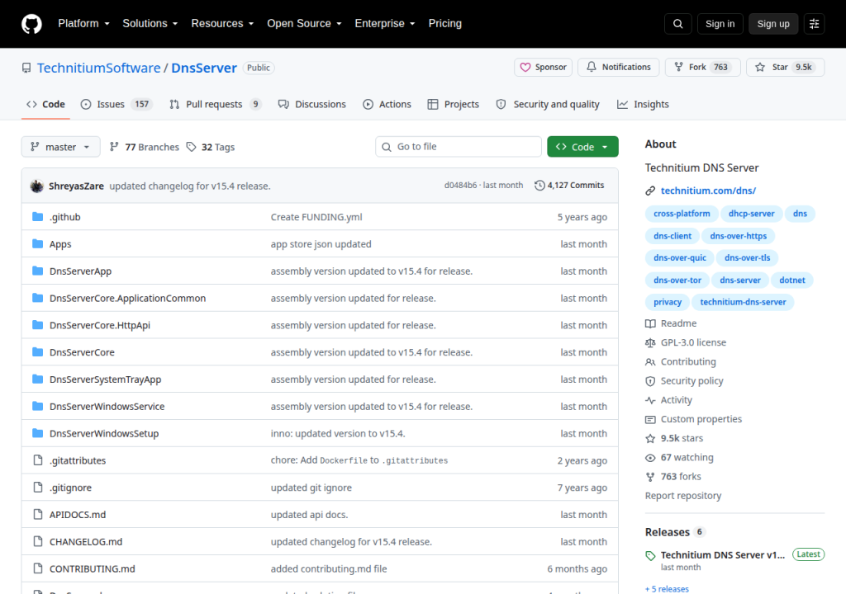Click the DnsServerApp folder icon
Viewport: 846px width, 594px height.
tap(37, 271)
